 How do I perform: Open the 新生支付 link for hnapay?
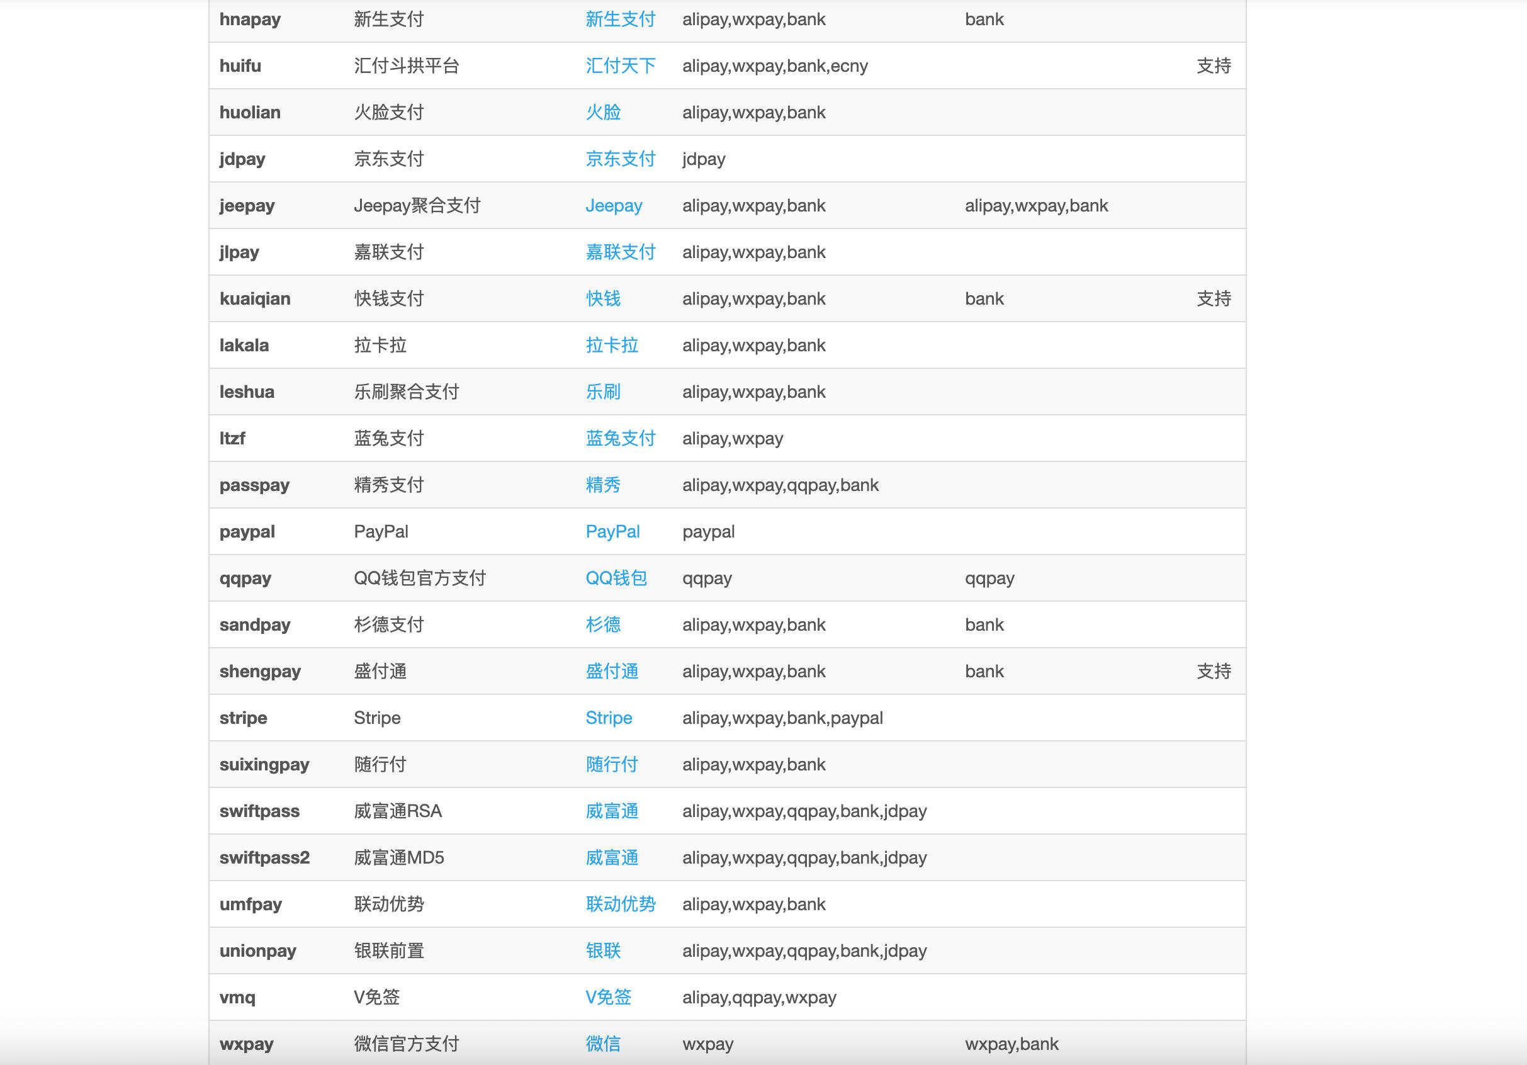620,20
